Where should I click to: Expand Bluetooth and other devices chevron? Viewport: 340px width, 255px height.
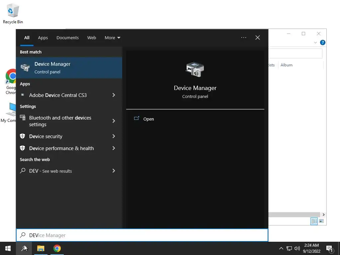point(114,121)
